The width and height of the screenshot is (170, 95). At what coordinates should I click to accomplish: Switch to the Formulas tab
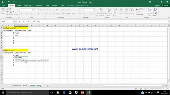coord(39,6)
